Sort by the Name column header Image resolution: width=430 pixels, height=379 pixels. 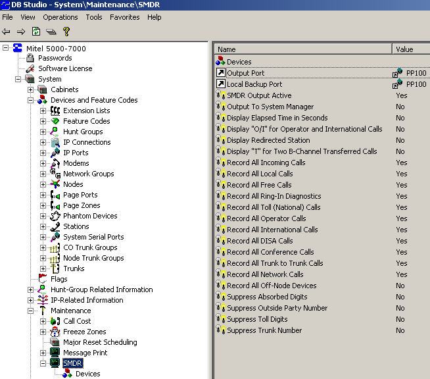pos(302,49)
